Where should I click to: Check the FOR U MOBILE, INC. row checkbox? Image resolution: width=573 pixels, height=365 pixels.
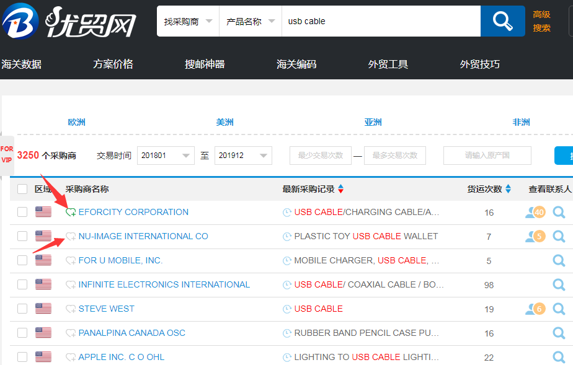click(x=22, y=260)
